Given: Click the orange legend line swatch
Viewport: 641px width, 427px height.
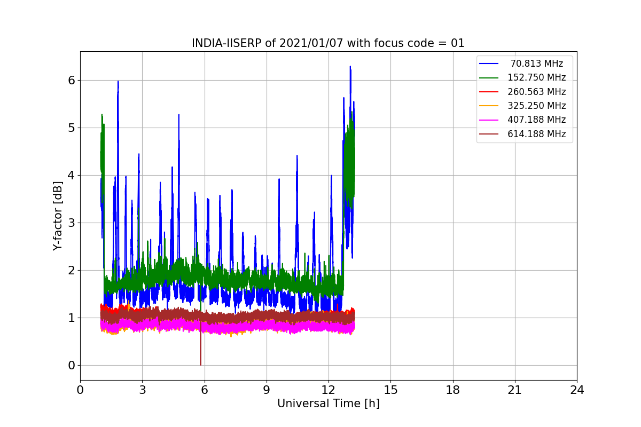Looking at the screenshot, I should point(489,106).
